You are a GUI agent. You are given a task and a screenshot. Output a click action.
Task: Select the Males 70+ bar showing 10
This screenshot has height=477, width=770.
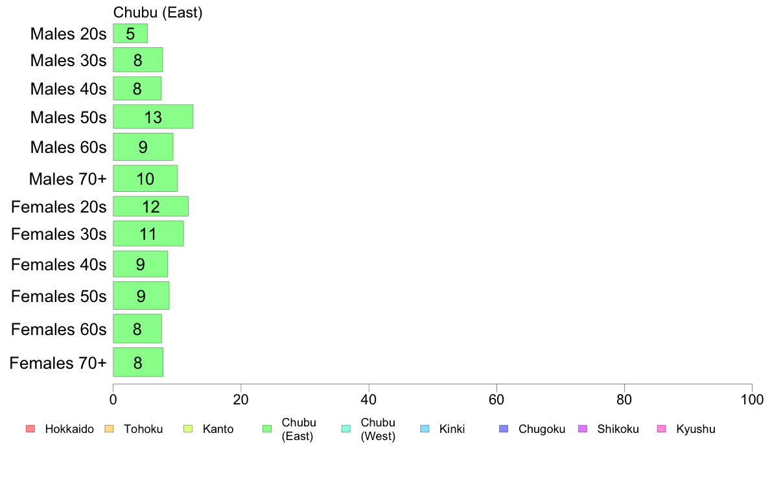145,178
